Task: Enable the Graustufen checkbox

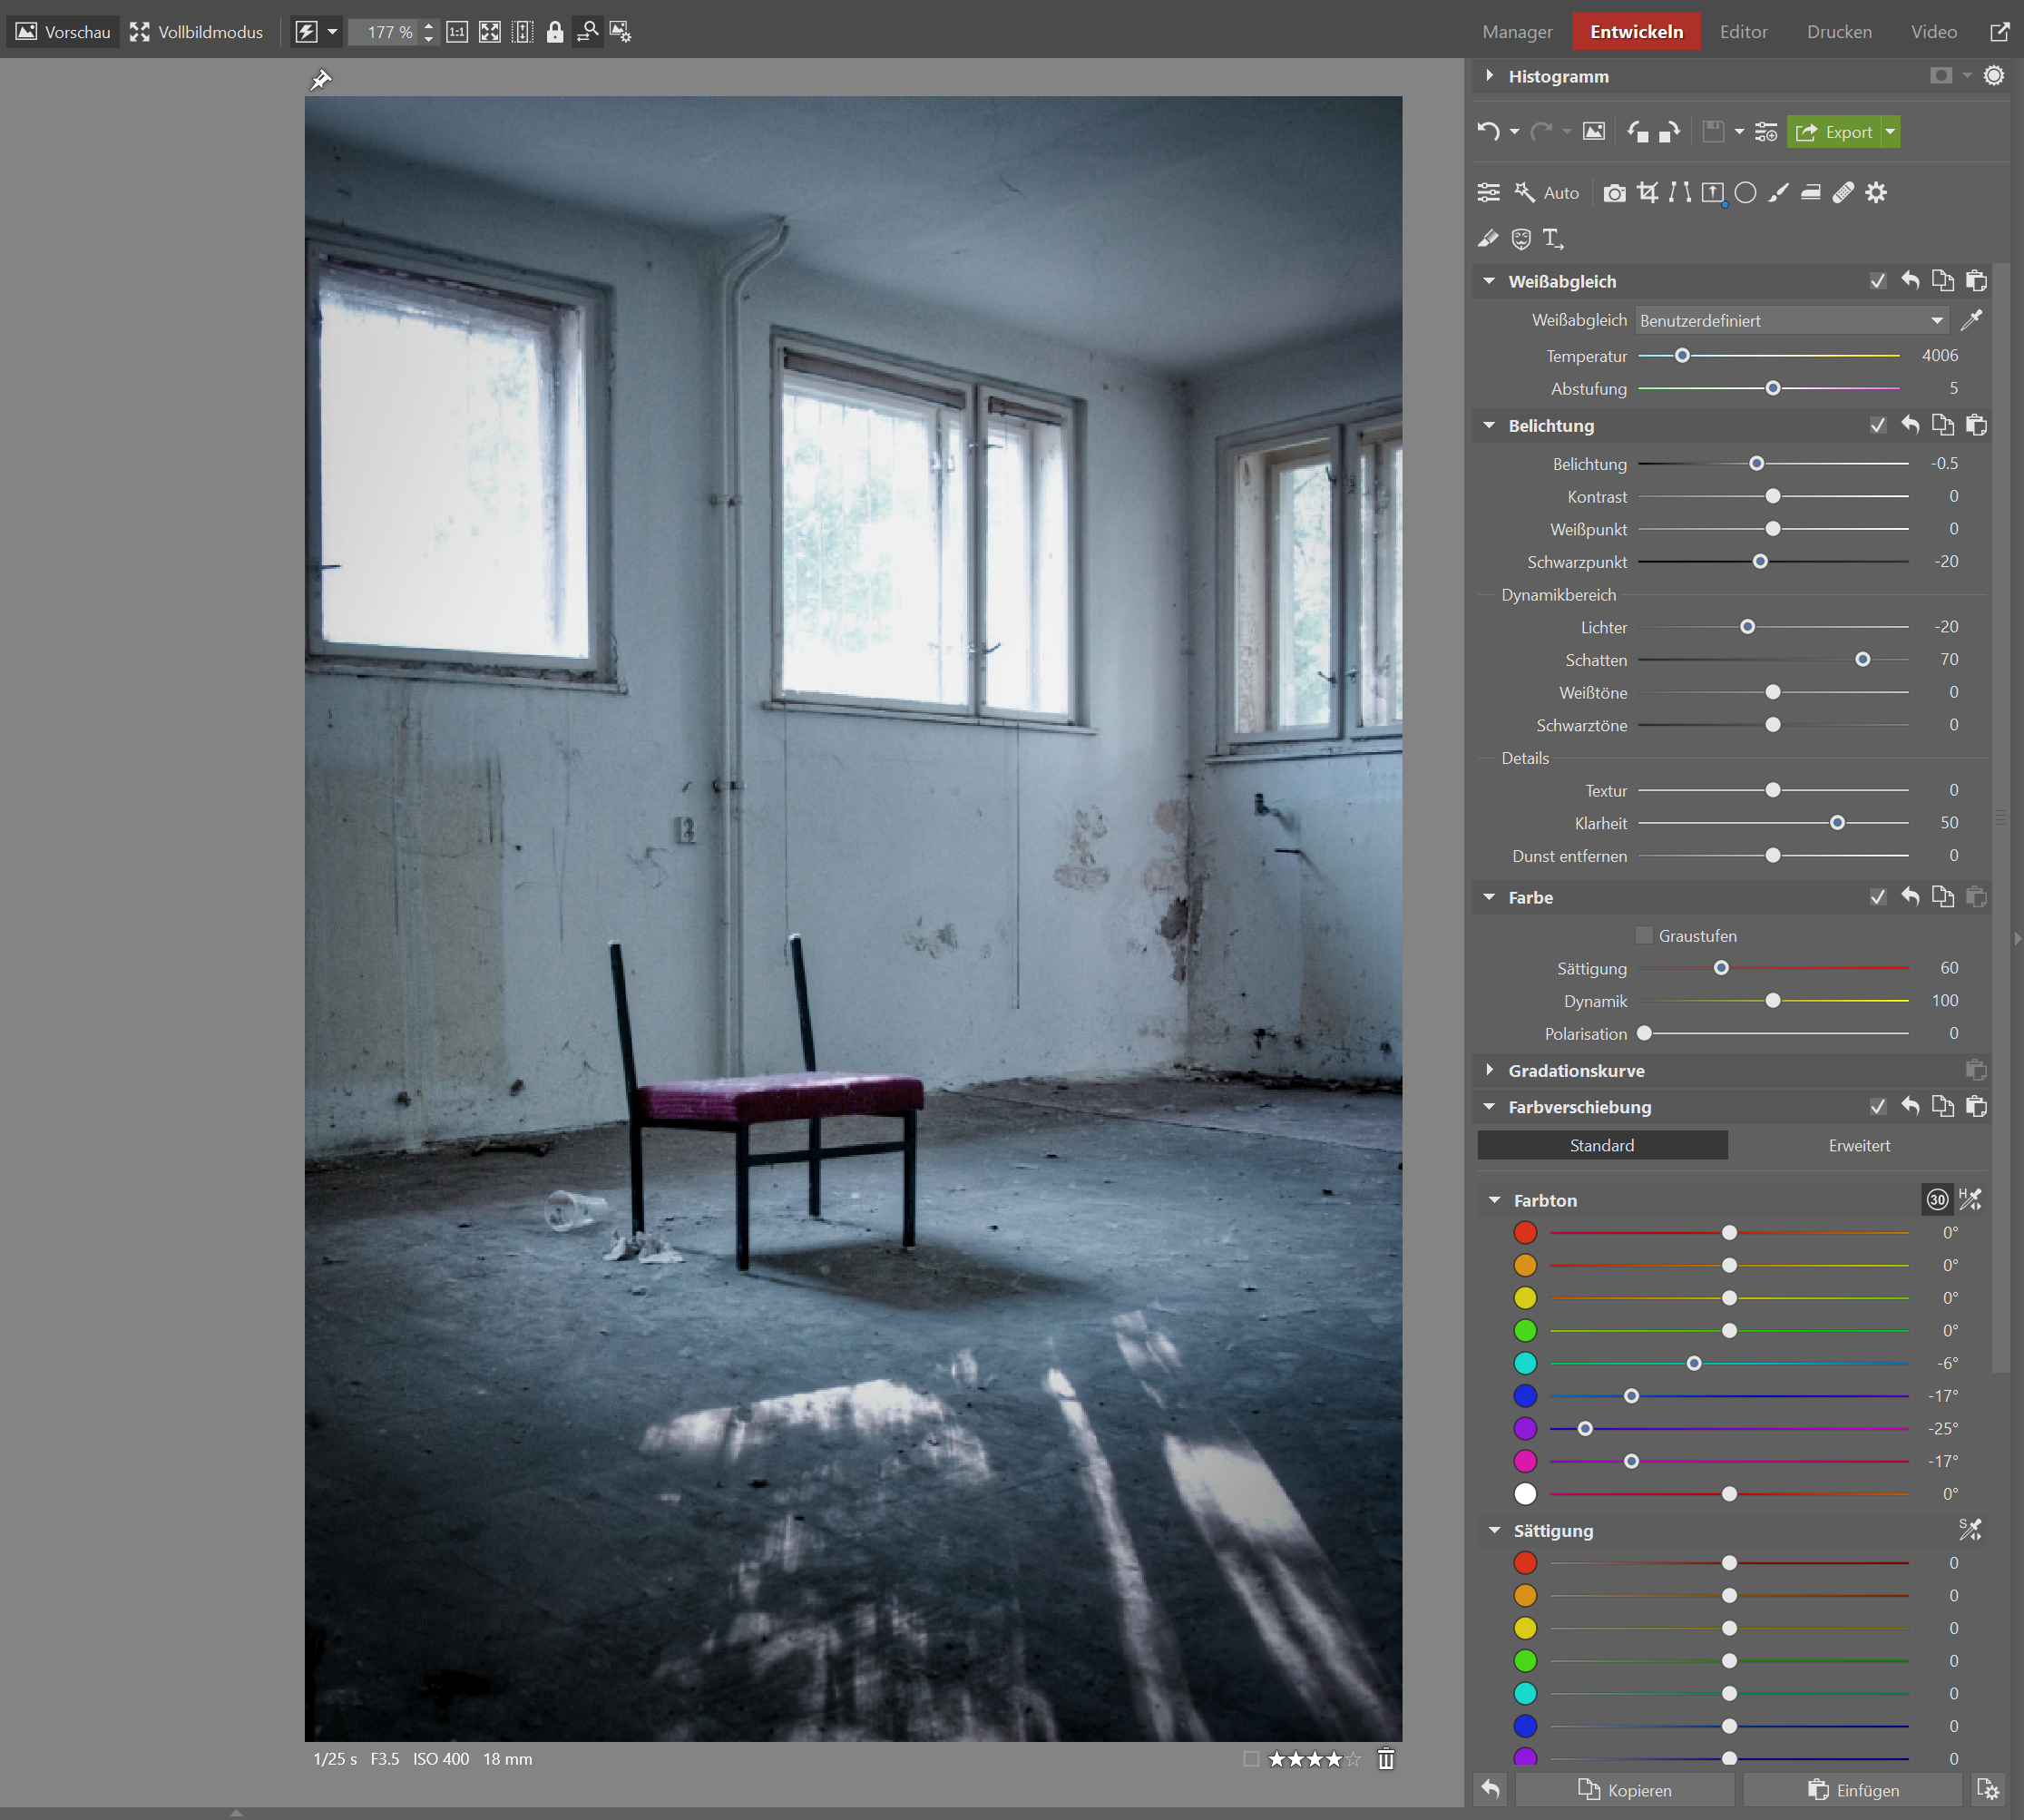Action: pos(1644,936)
